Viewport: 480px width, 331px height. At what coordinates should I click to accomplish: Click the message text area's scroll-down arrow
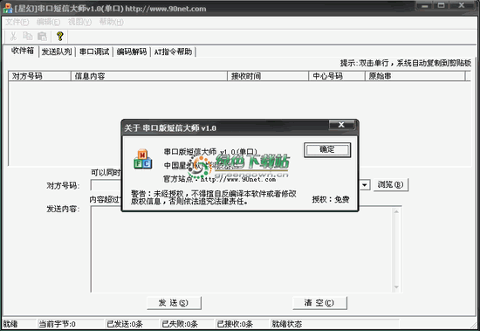pyautogui.click(x=396, y=287)
